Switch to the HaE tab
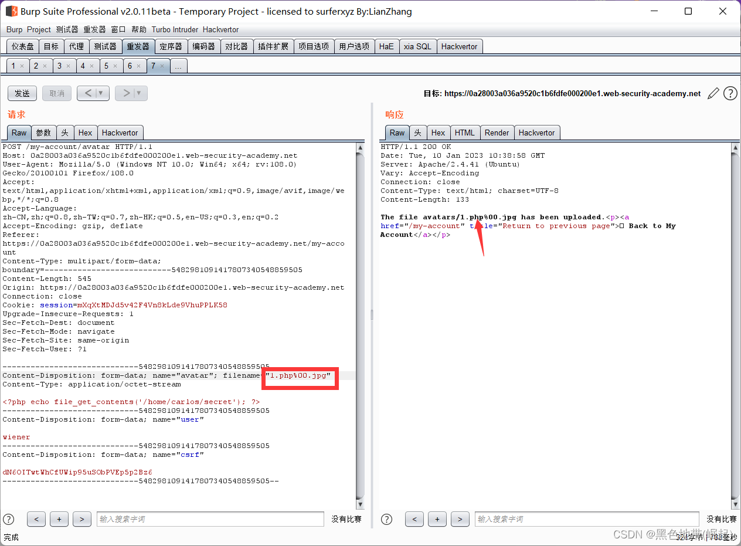Image resolution: width=741 pixels, height=546 pixels. [x=386, y=46]
